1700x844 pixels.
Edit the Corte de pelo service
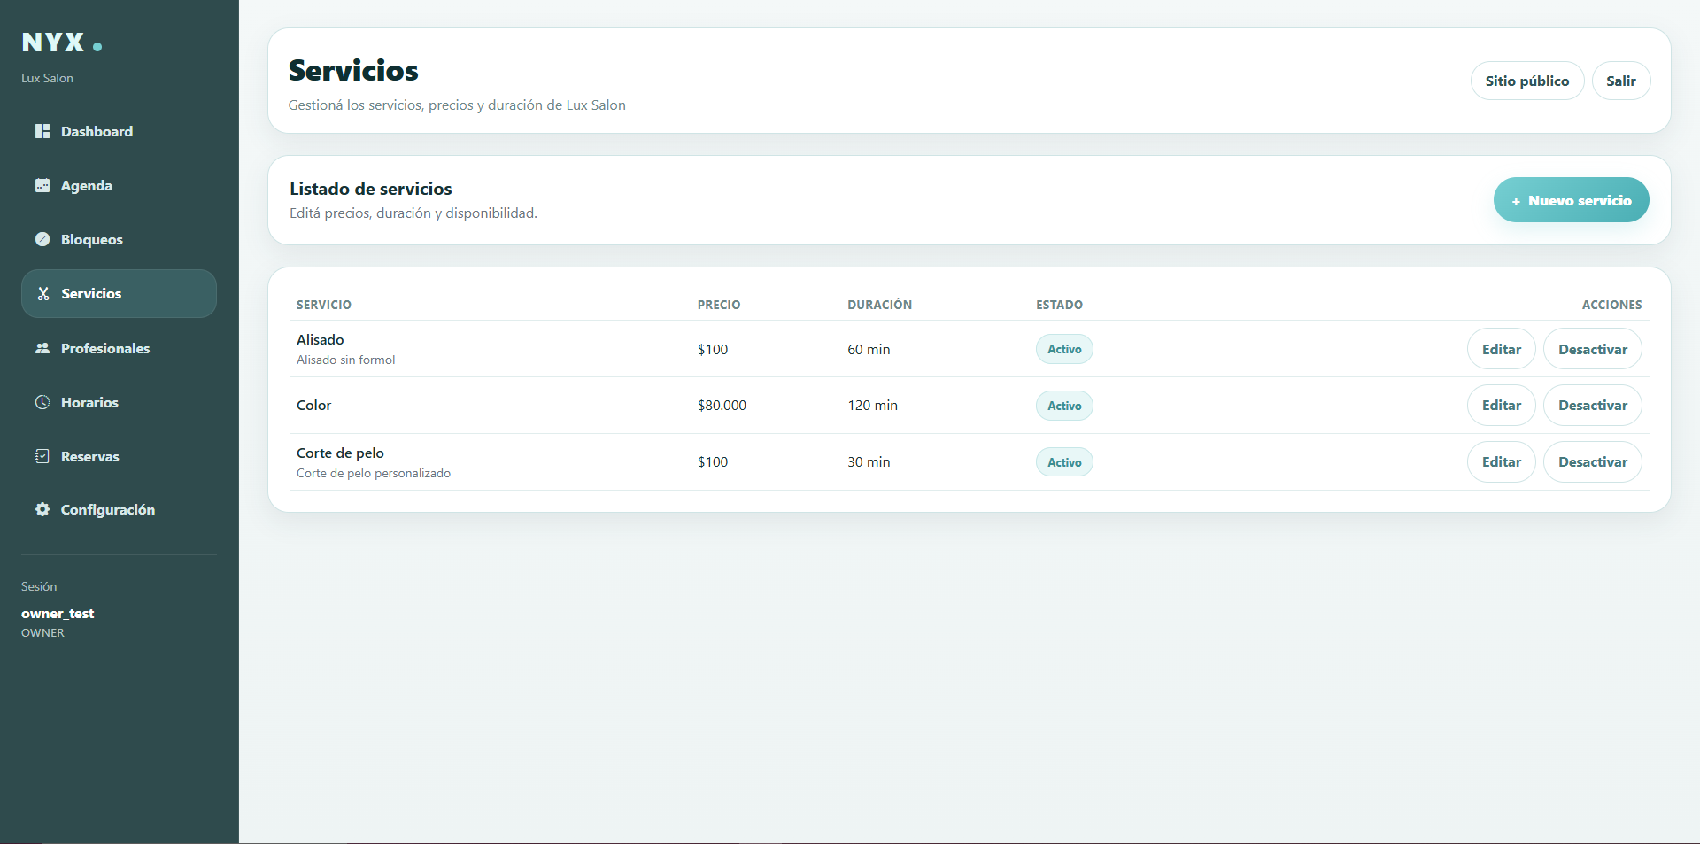[x=1501, y=461]
